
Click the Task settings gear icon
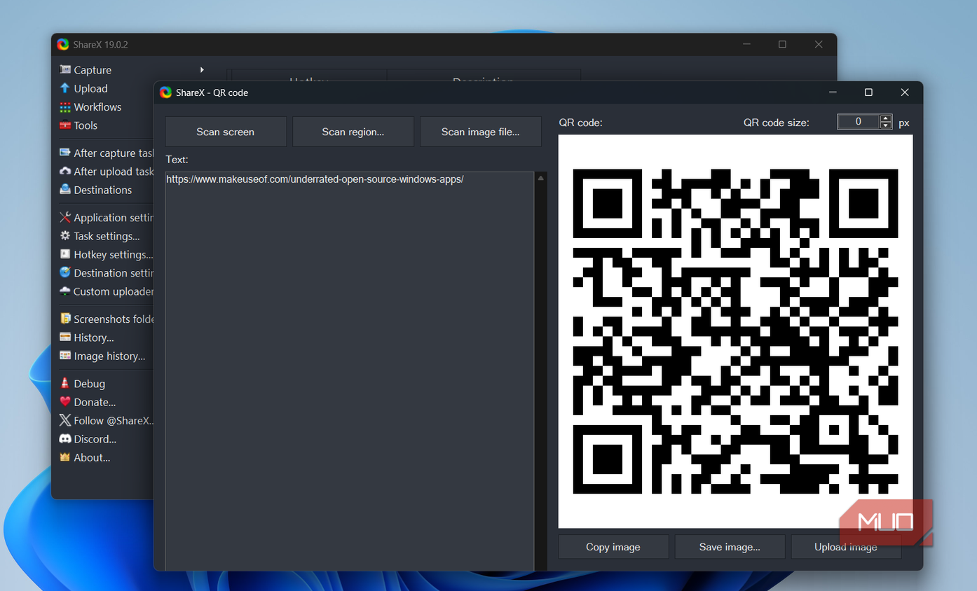coord(65,236)
